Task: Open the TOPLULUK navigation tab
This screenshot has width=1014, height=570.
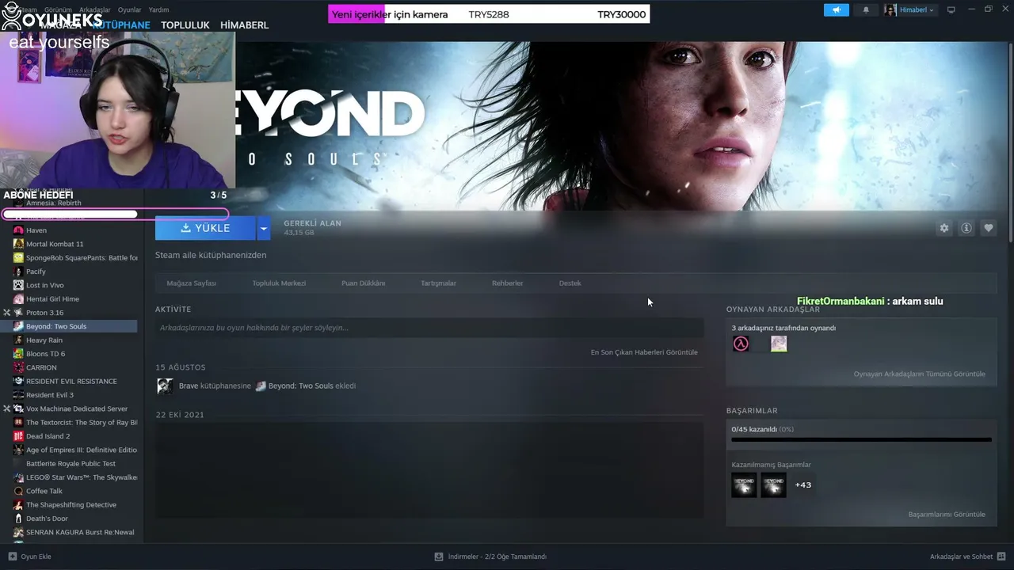Action: (x=185, y=25)
